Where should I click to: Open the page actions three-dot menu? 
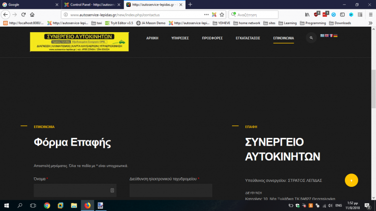tap(206, 14)
